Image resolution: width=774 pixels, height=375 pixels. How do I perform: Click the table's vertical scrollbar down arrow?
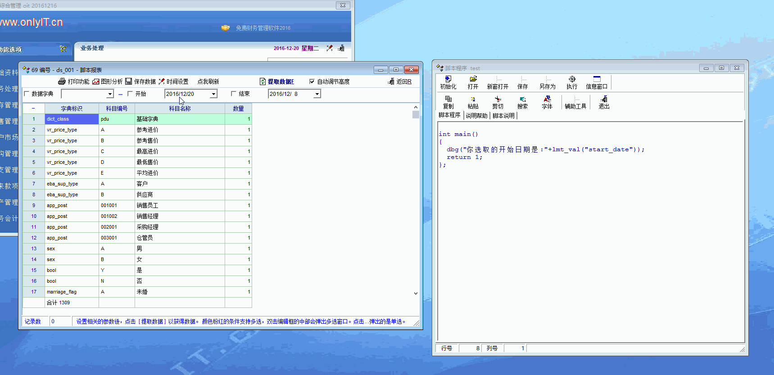[416, 293]
